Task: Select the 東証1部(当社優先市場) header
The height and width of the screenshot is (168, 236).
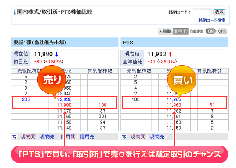Action: 65,43
